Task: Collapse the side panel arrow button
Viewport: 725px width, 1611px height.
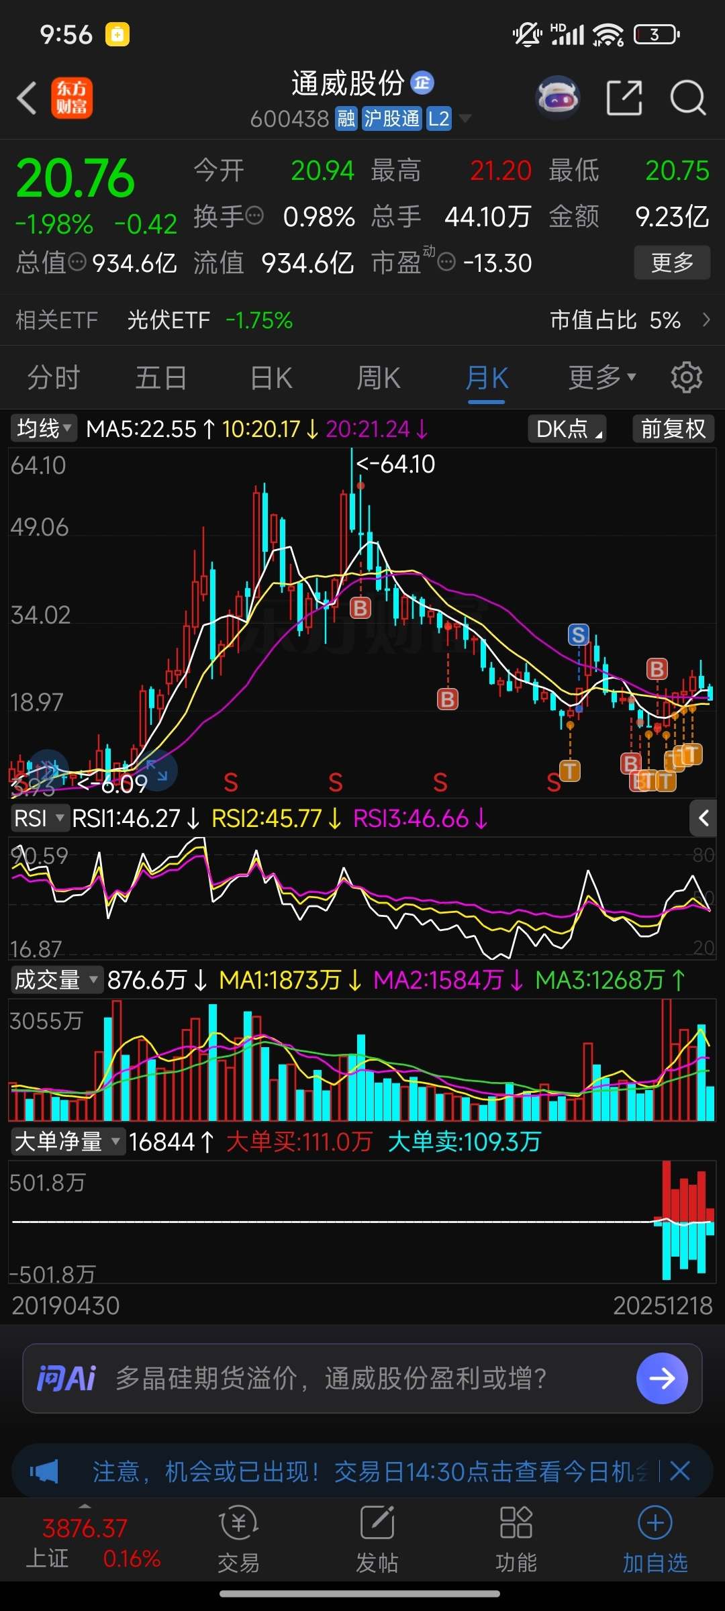Action: [x=703, y=818]
